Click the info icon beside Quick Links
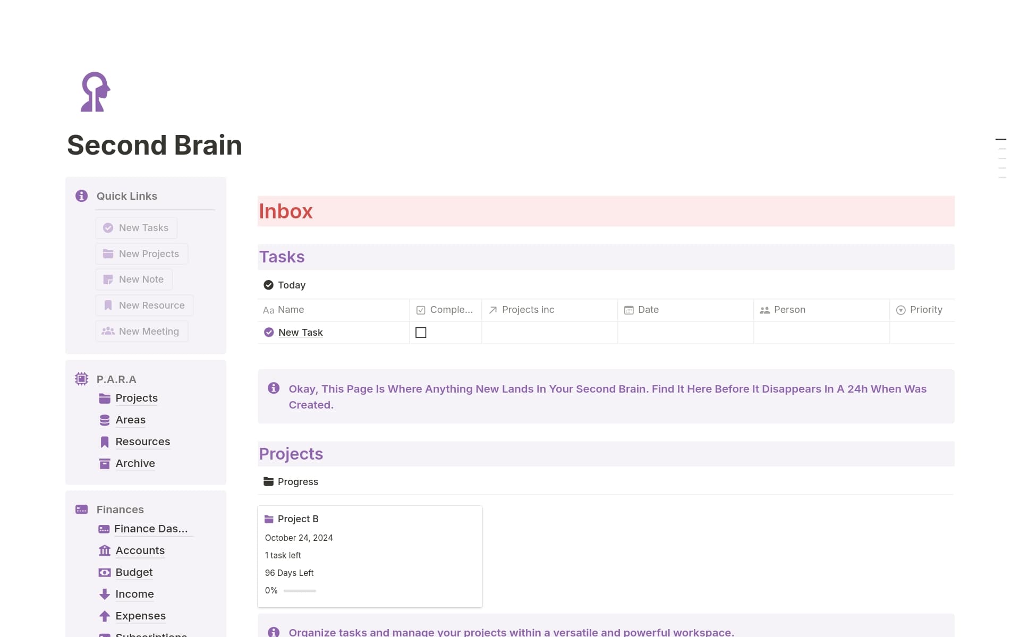1020x637 pixels. (x=81, y=196)
